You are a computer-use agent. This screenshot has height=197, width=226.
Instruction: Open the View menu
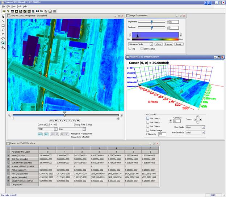[13, 6]
